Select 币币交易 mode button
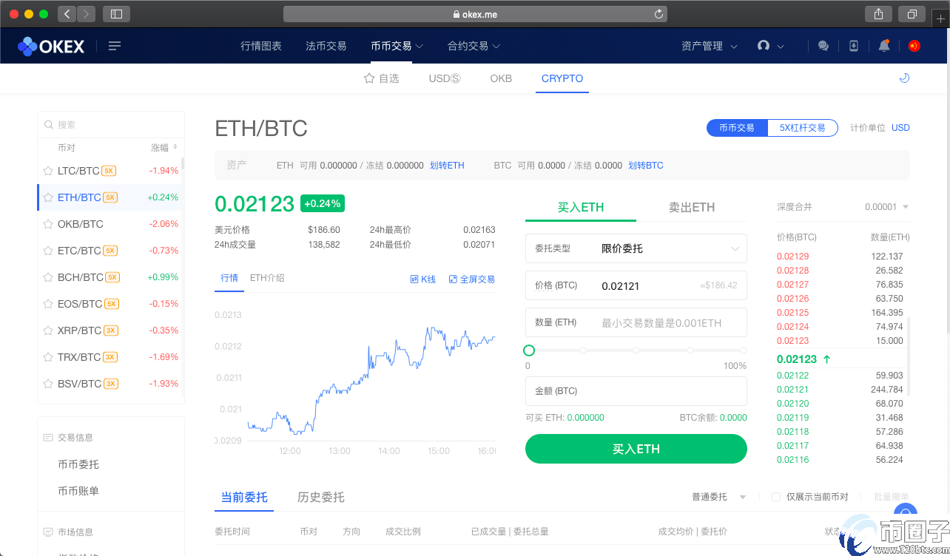The height and width of the screenshot is (556, 950). [737, 128]
